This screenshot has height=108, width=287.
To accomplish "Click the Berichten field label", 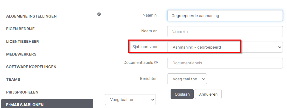I will 149,78.
